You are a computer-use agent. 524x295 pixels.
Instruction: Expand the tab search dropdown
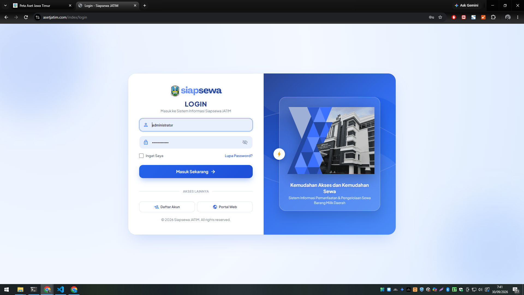[5, 5]
